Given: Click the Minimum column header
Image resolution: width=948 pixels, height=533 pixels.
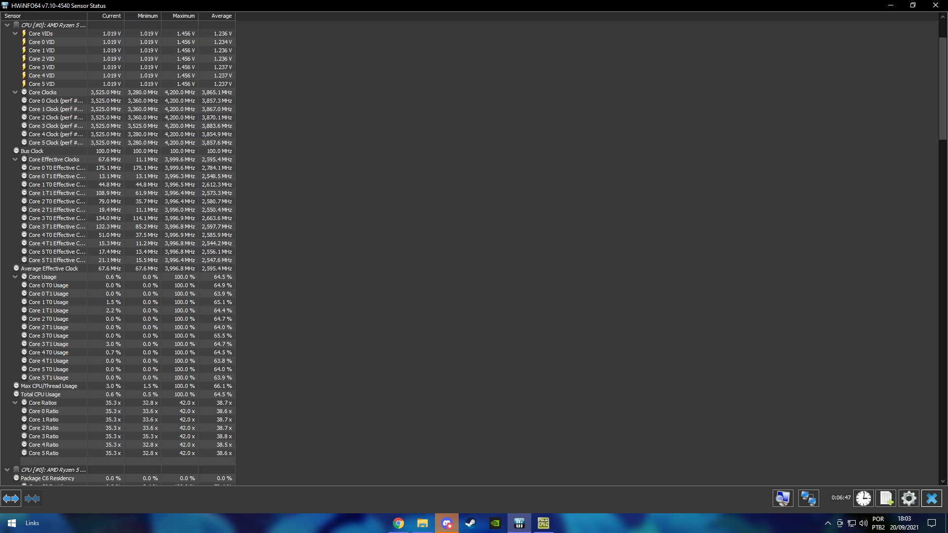Looking at the screenshot, I should [x=143, y=16].
